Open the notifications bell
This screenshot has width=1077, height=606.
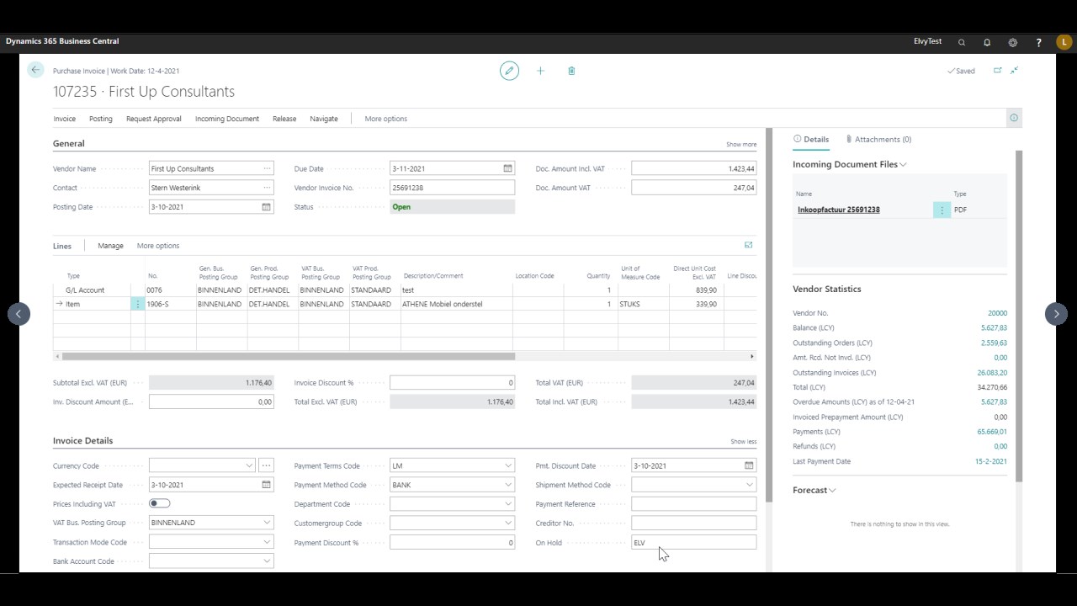987,42
